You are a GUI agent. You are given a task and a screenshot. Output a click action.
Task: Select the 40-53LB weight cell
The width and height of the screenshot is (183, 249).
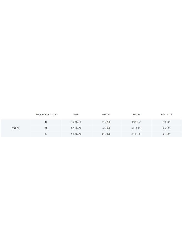click(x=106, y=128)
